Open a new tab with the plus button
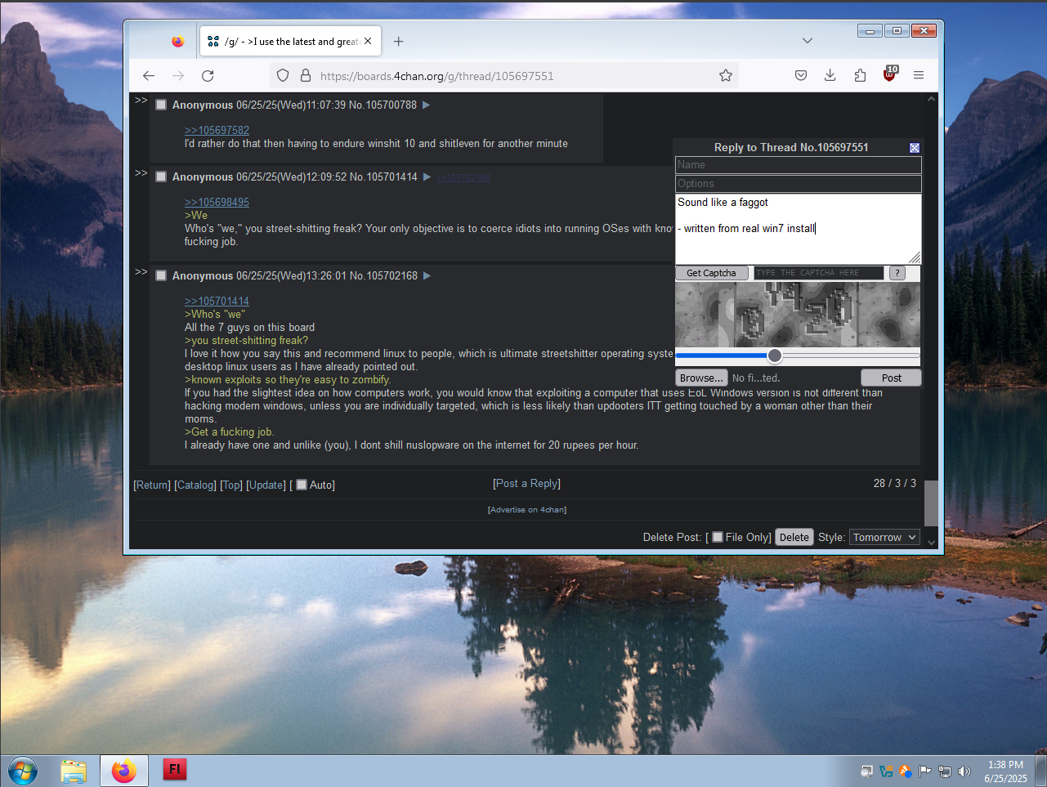Image resolution: width=1047 pixels, height=787 pixels. click(399, 42)
